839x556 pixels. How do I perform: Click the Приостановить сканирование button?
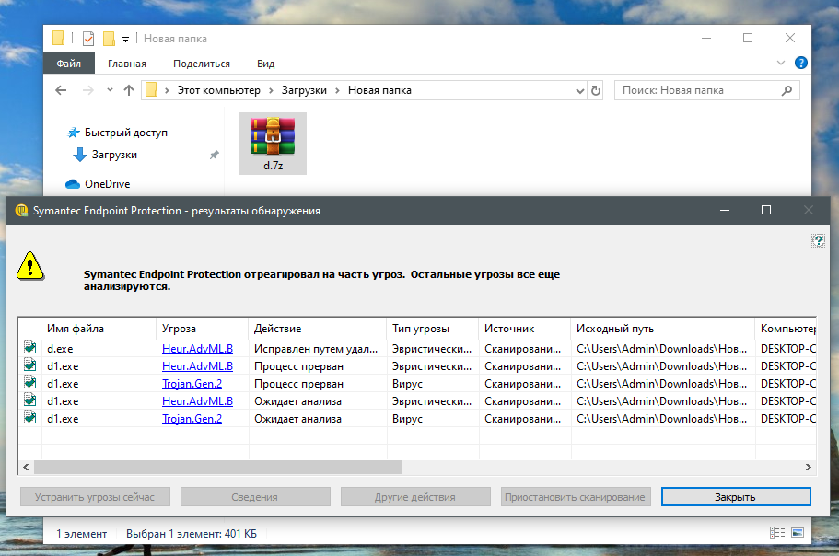(x=576, y=497)
